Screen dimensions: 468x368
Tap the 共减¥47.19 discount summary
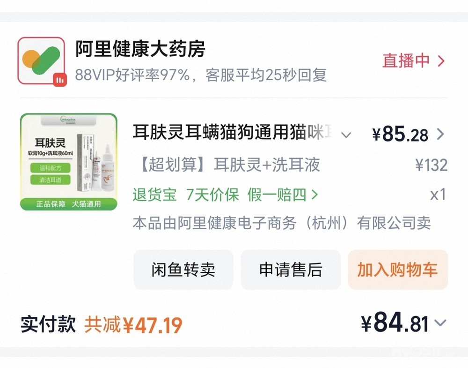[x=133, y=324]
